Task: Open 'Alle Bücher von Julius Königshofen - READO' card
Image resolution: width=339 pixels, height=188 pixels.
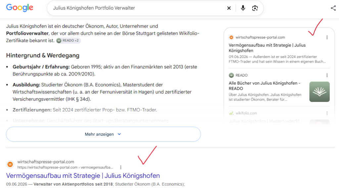Action: click(265, 86)
